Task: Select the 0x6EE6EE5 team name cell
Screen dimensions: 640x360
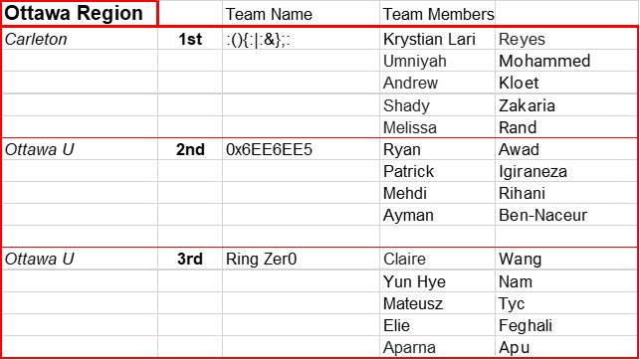Action: tap(301, 149)
